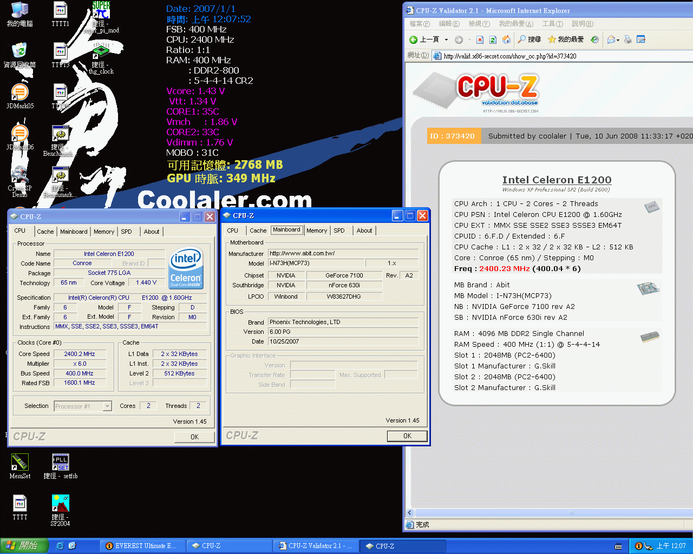Screen dimensions: 693x554
Task: Select the Crysis SP Demo shortcut
Action: coord(19,182)
